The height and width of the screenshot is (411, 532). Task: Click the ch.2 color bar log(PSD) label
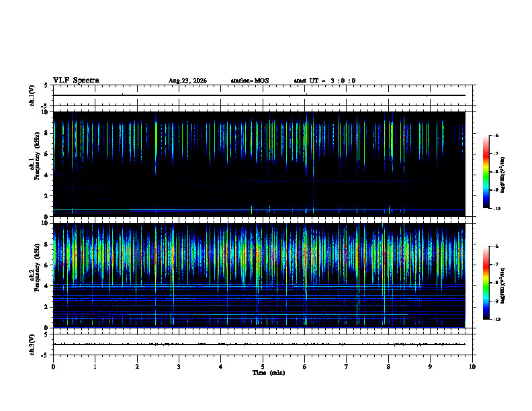tap(502, 285)
